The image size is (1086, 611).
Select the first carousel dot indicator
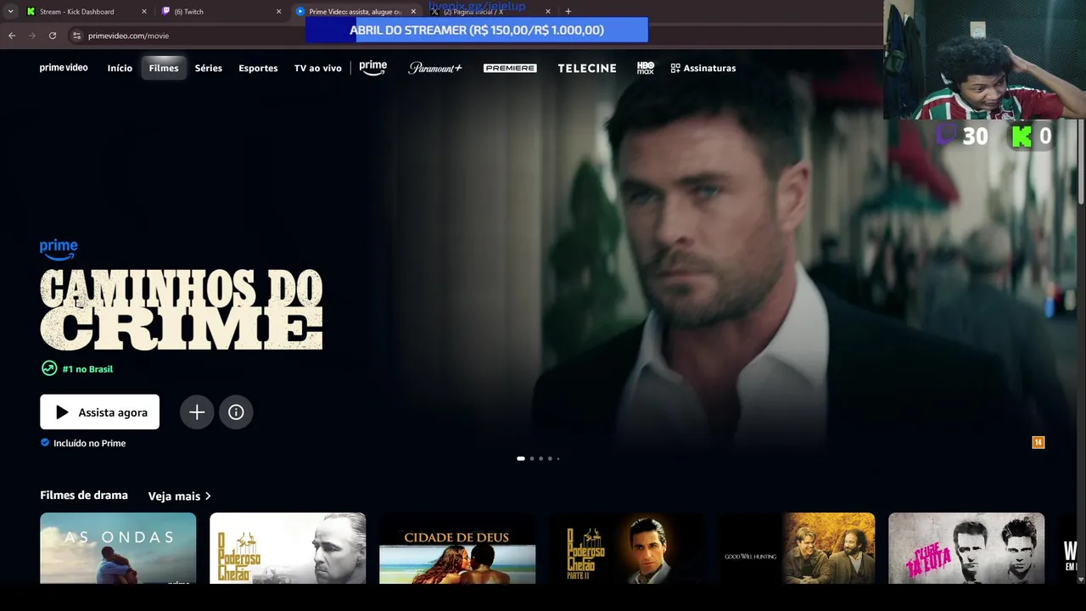click(x=521, y=458)
